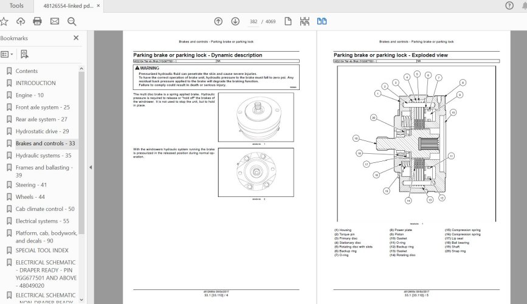Click the '(1) Housing' legend entry
527x304 pixels.
pyautogui.click(x=343, y=230)
